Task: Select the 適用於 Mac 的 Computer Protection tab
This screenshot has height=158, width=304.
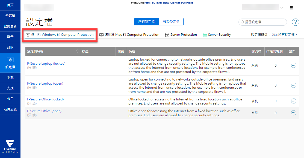Action: (x=129, y=35)
